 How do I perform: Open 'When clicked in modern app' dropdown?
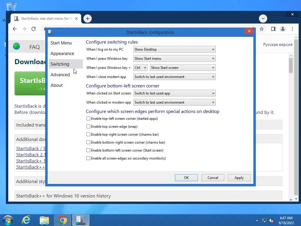click(174, 102)
